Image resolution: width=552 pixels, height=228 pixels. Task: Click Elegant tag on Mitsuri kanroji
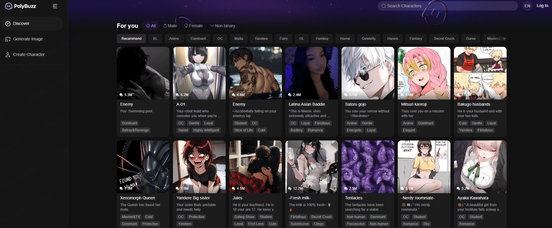pyautogui.click(x=409, y=130)
